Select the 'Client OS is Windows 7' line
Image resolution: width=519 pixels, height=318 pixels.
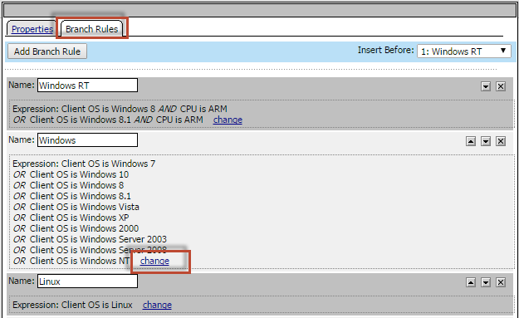point(108,164)
